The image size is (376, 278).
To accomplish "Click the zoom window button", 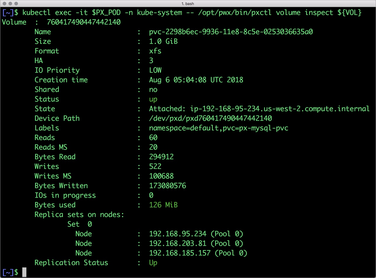I will point(16,4).
